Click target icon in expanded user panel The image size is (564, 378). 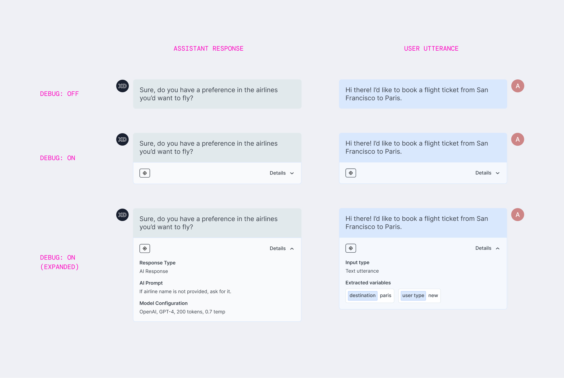click(351, 248)
